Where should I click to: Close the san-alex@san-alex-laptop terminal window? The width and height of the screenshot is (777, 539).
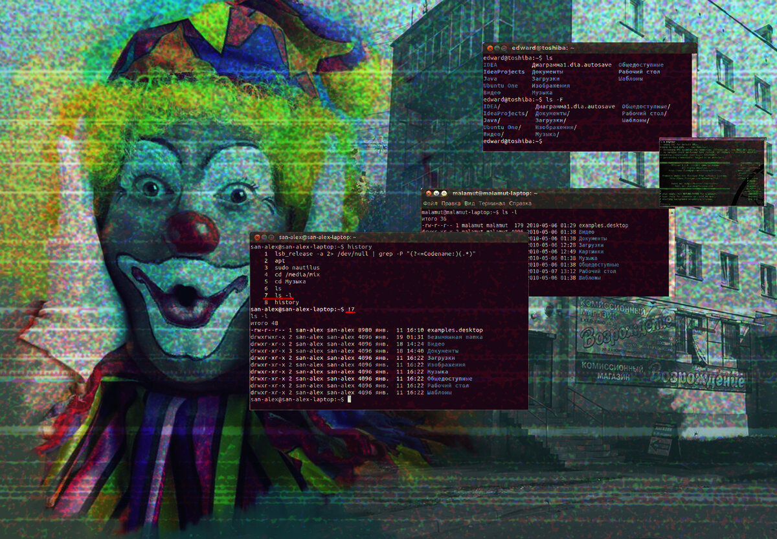pyautogui.click(x=257, y=237)
